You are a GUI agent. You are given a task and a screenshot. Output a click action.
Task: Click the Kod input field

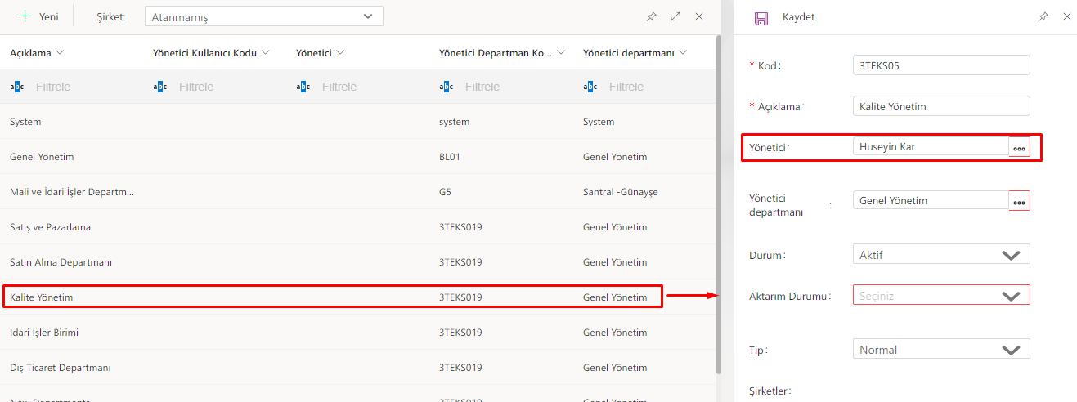940,65
